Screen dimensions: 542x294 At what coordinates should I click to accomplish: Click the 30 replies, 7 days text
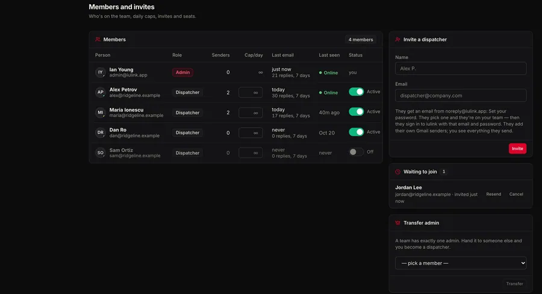[291, 96]
